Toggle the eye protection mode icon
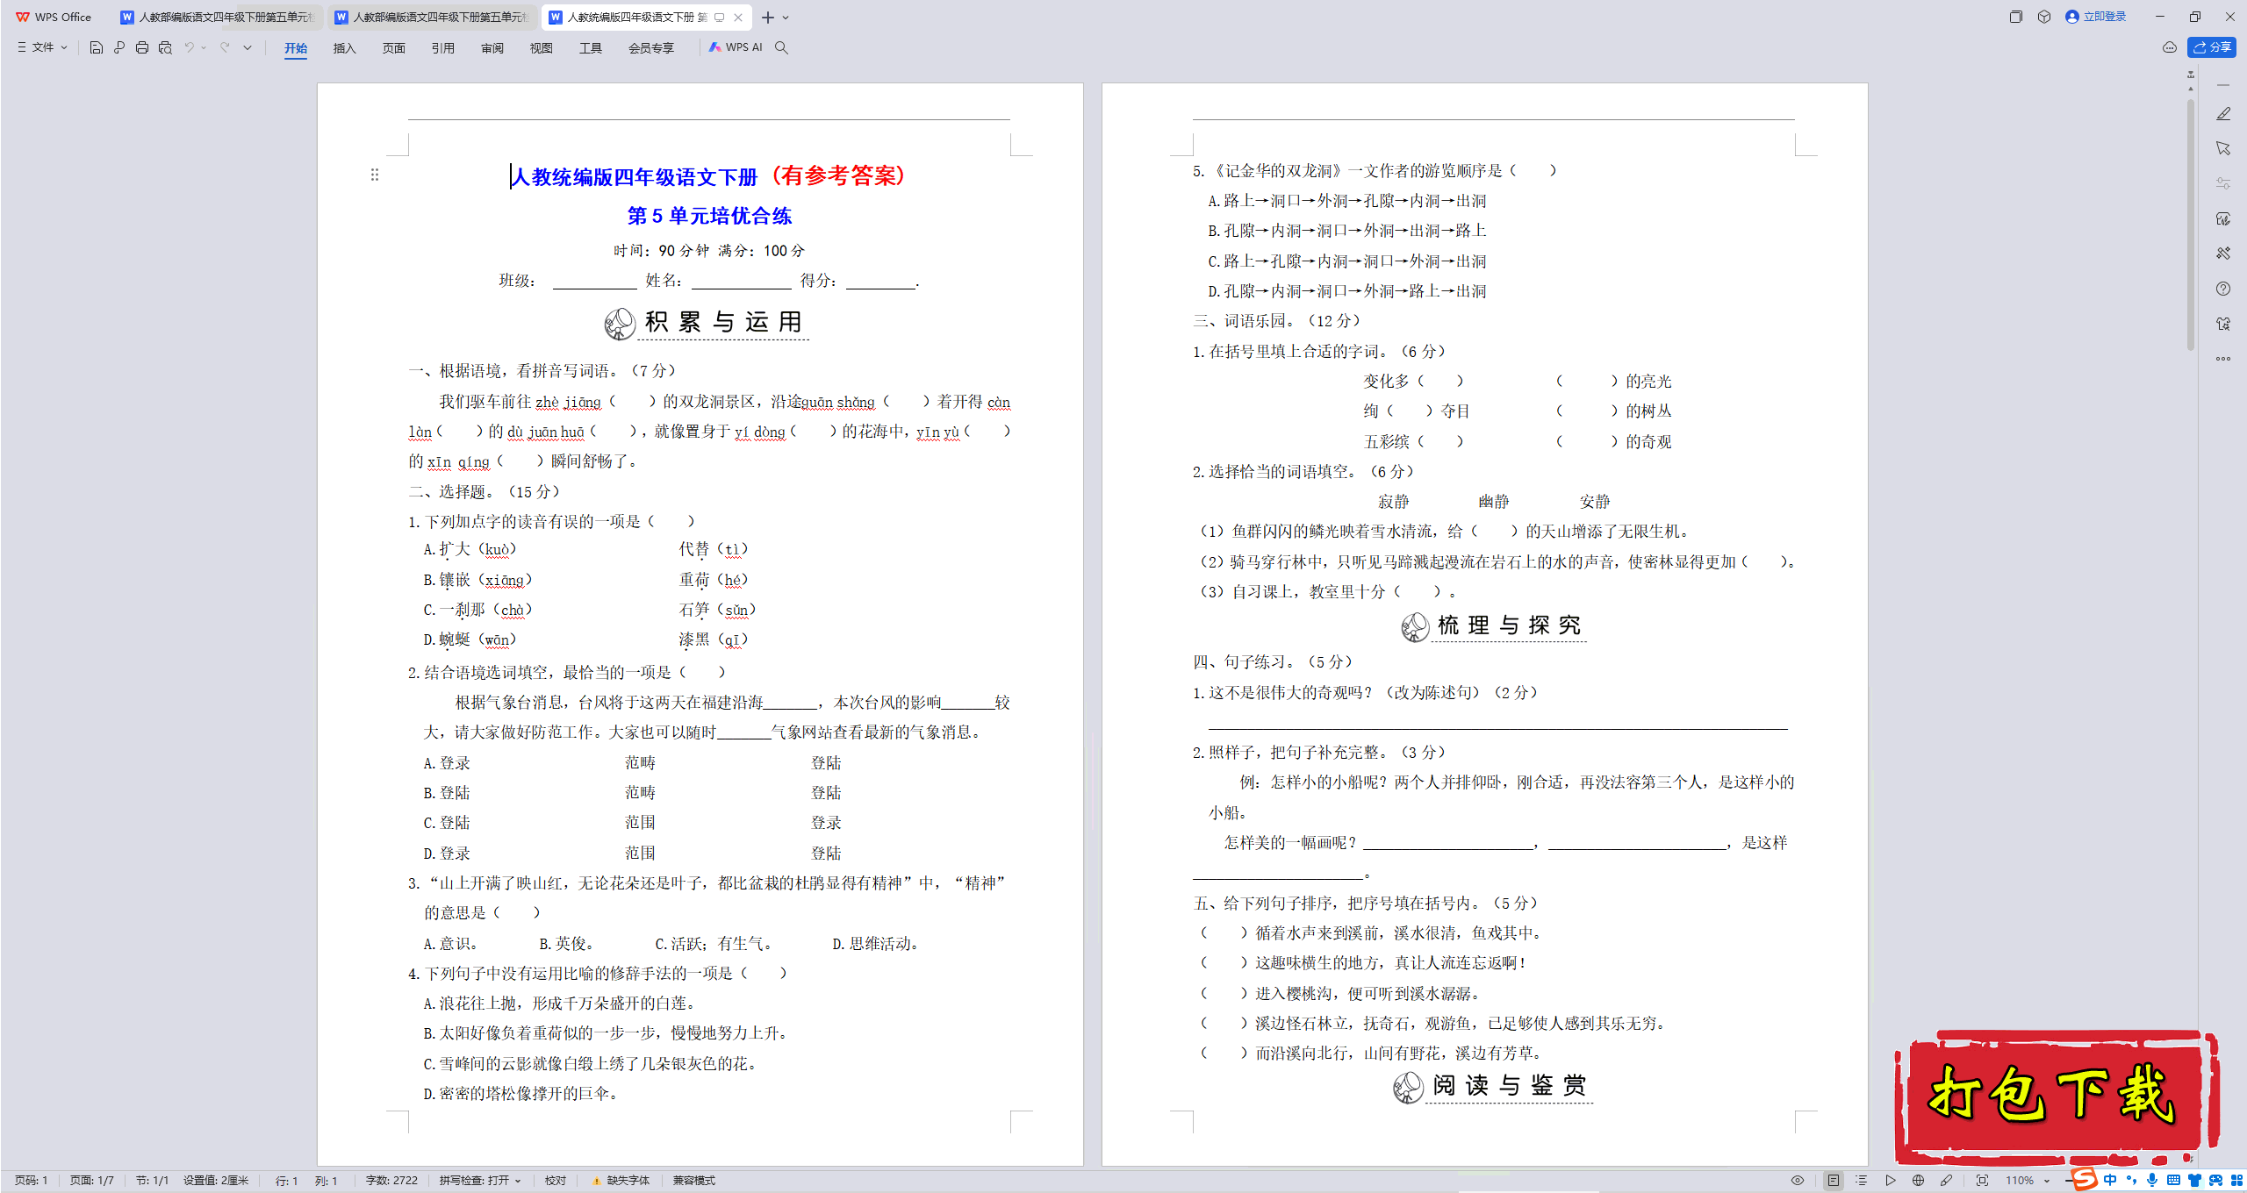 pos(1798,1181)
